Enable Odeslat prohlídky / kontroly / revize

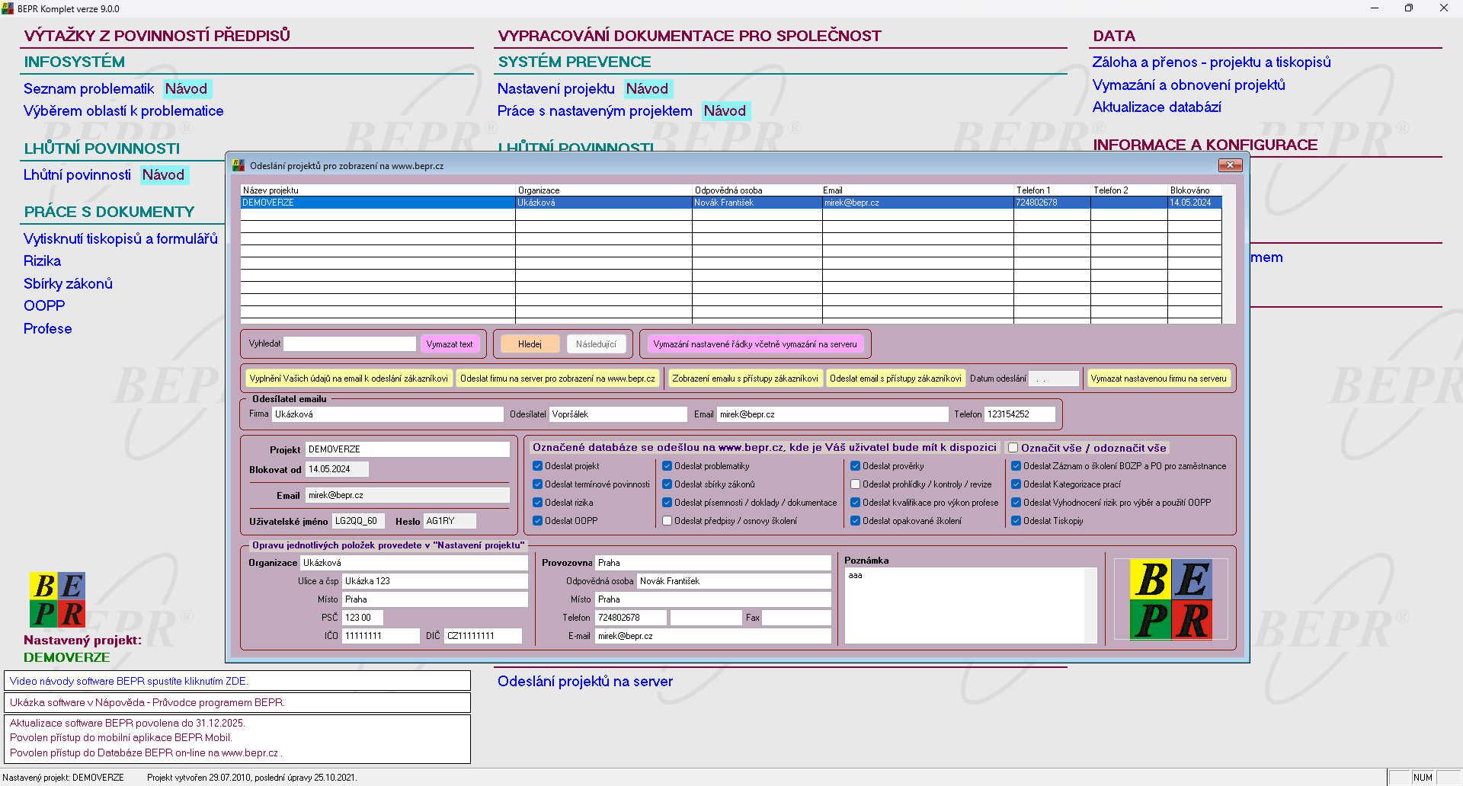(x=855, y=484)
